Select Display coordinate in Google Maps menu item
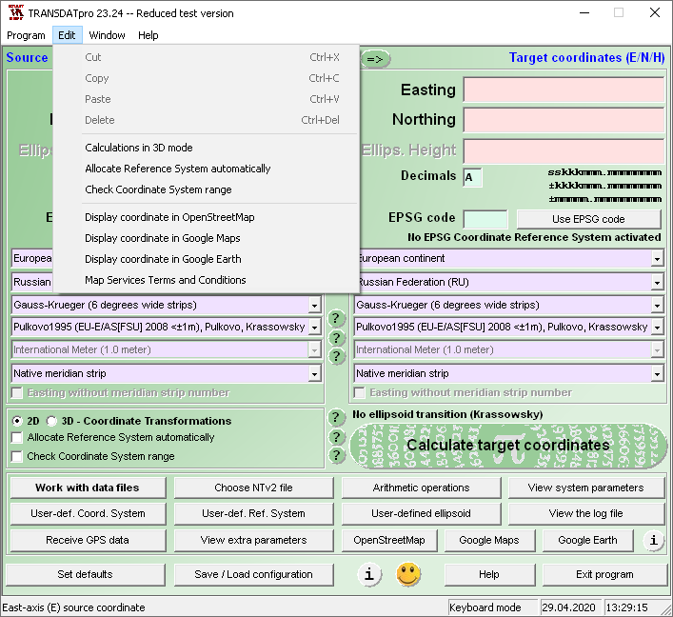Viewport: 673px width, 617px height. click(206, 238)
